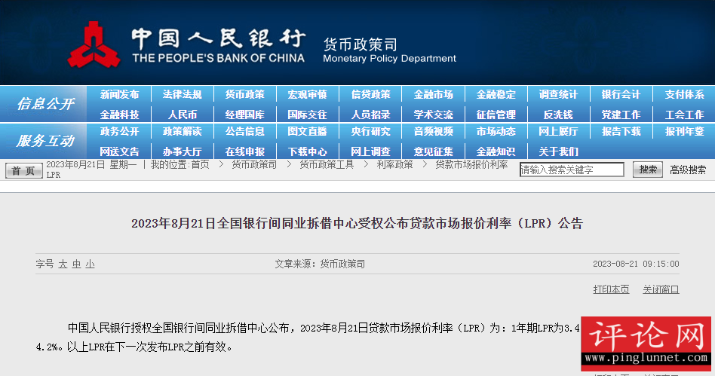The image size is (715, 376).
Task: Select 关于我们 navigation link
Action: click(558, 151)
